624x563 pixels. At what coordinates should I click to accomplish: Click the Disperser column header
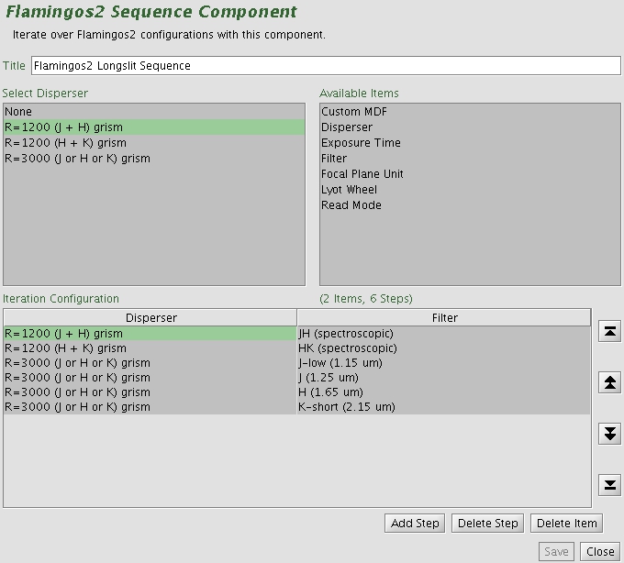tap(150, 317)
